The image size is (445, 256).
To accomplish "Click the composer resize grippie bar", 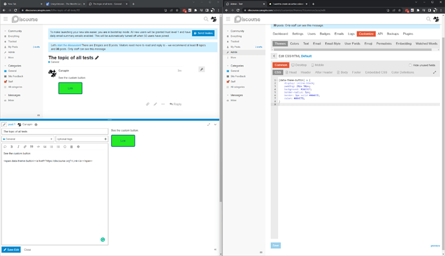I will coord(110,120).
